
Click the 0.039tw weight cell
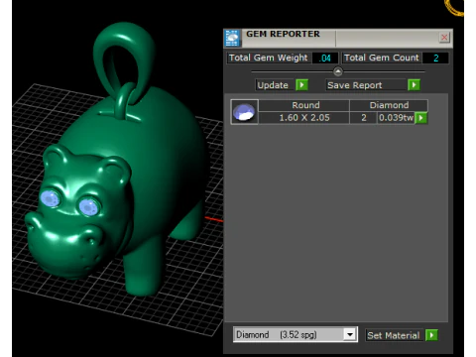point(396,118)
